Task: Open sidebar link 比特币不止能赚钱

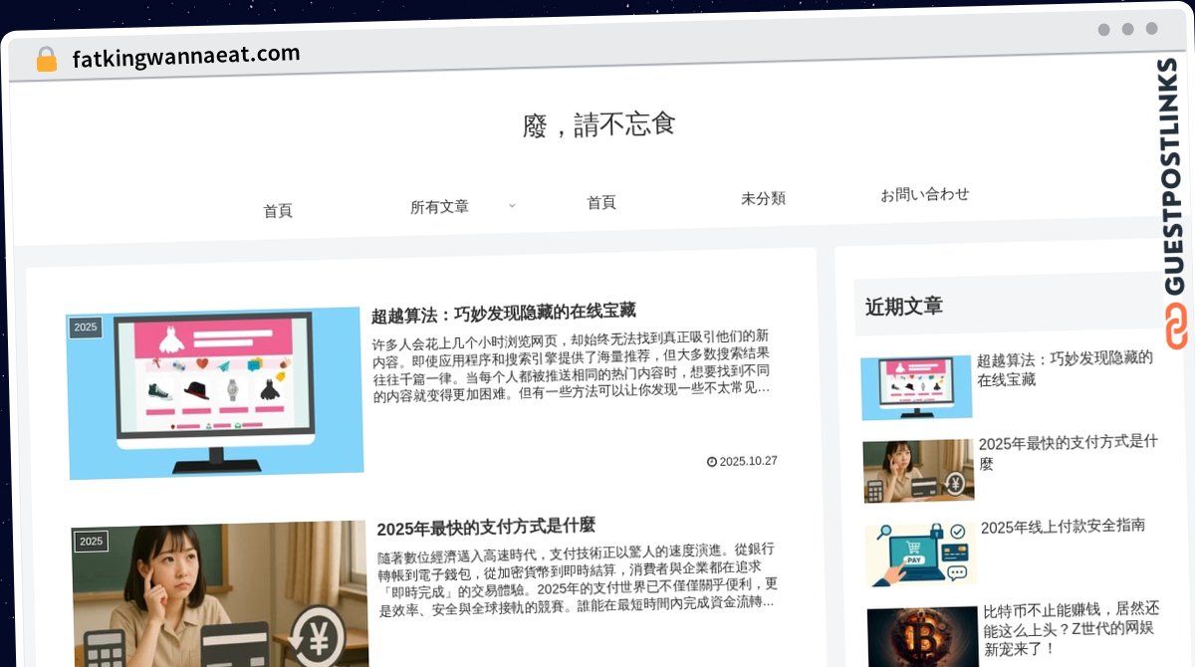Action: click(x=1072, y=629)
